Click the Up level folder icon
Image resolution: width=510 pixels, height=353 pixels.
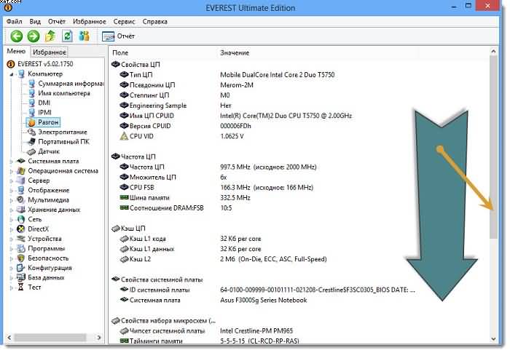50,36
